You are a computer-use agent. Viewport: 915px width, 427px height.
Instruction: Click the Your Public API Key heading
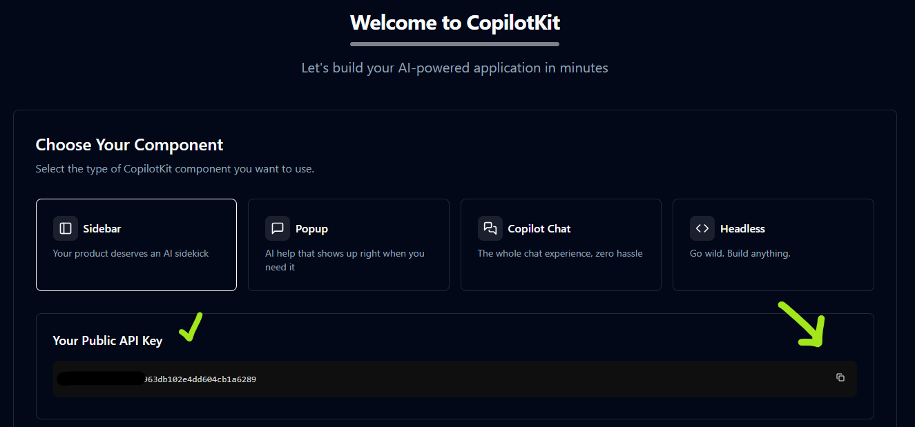tap(108, 341)
